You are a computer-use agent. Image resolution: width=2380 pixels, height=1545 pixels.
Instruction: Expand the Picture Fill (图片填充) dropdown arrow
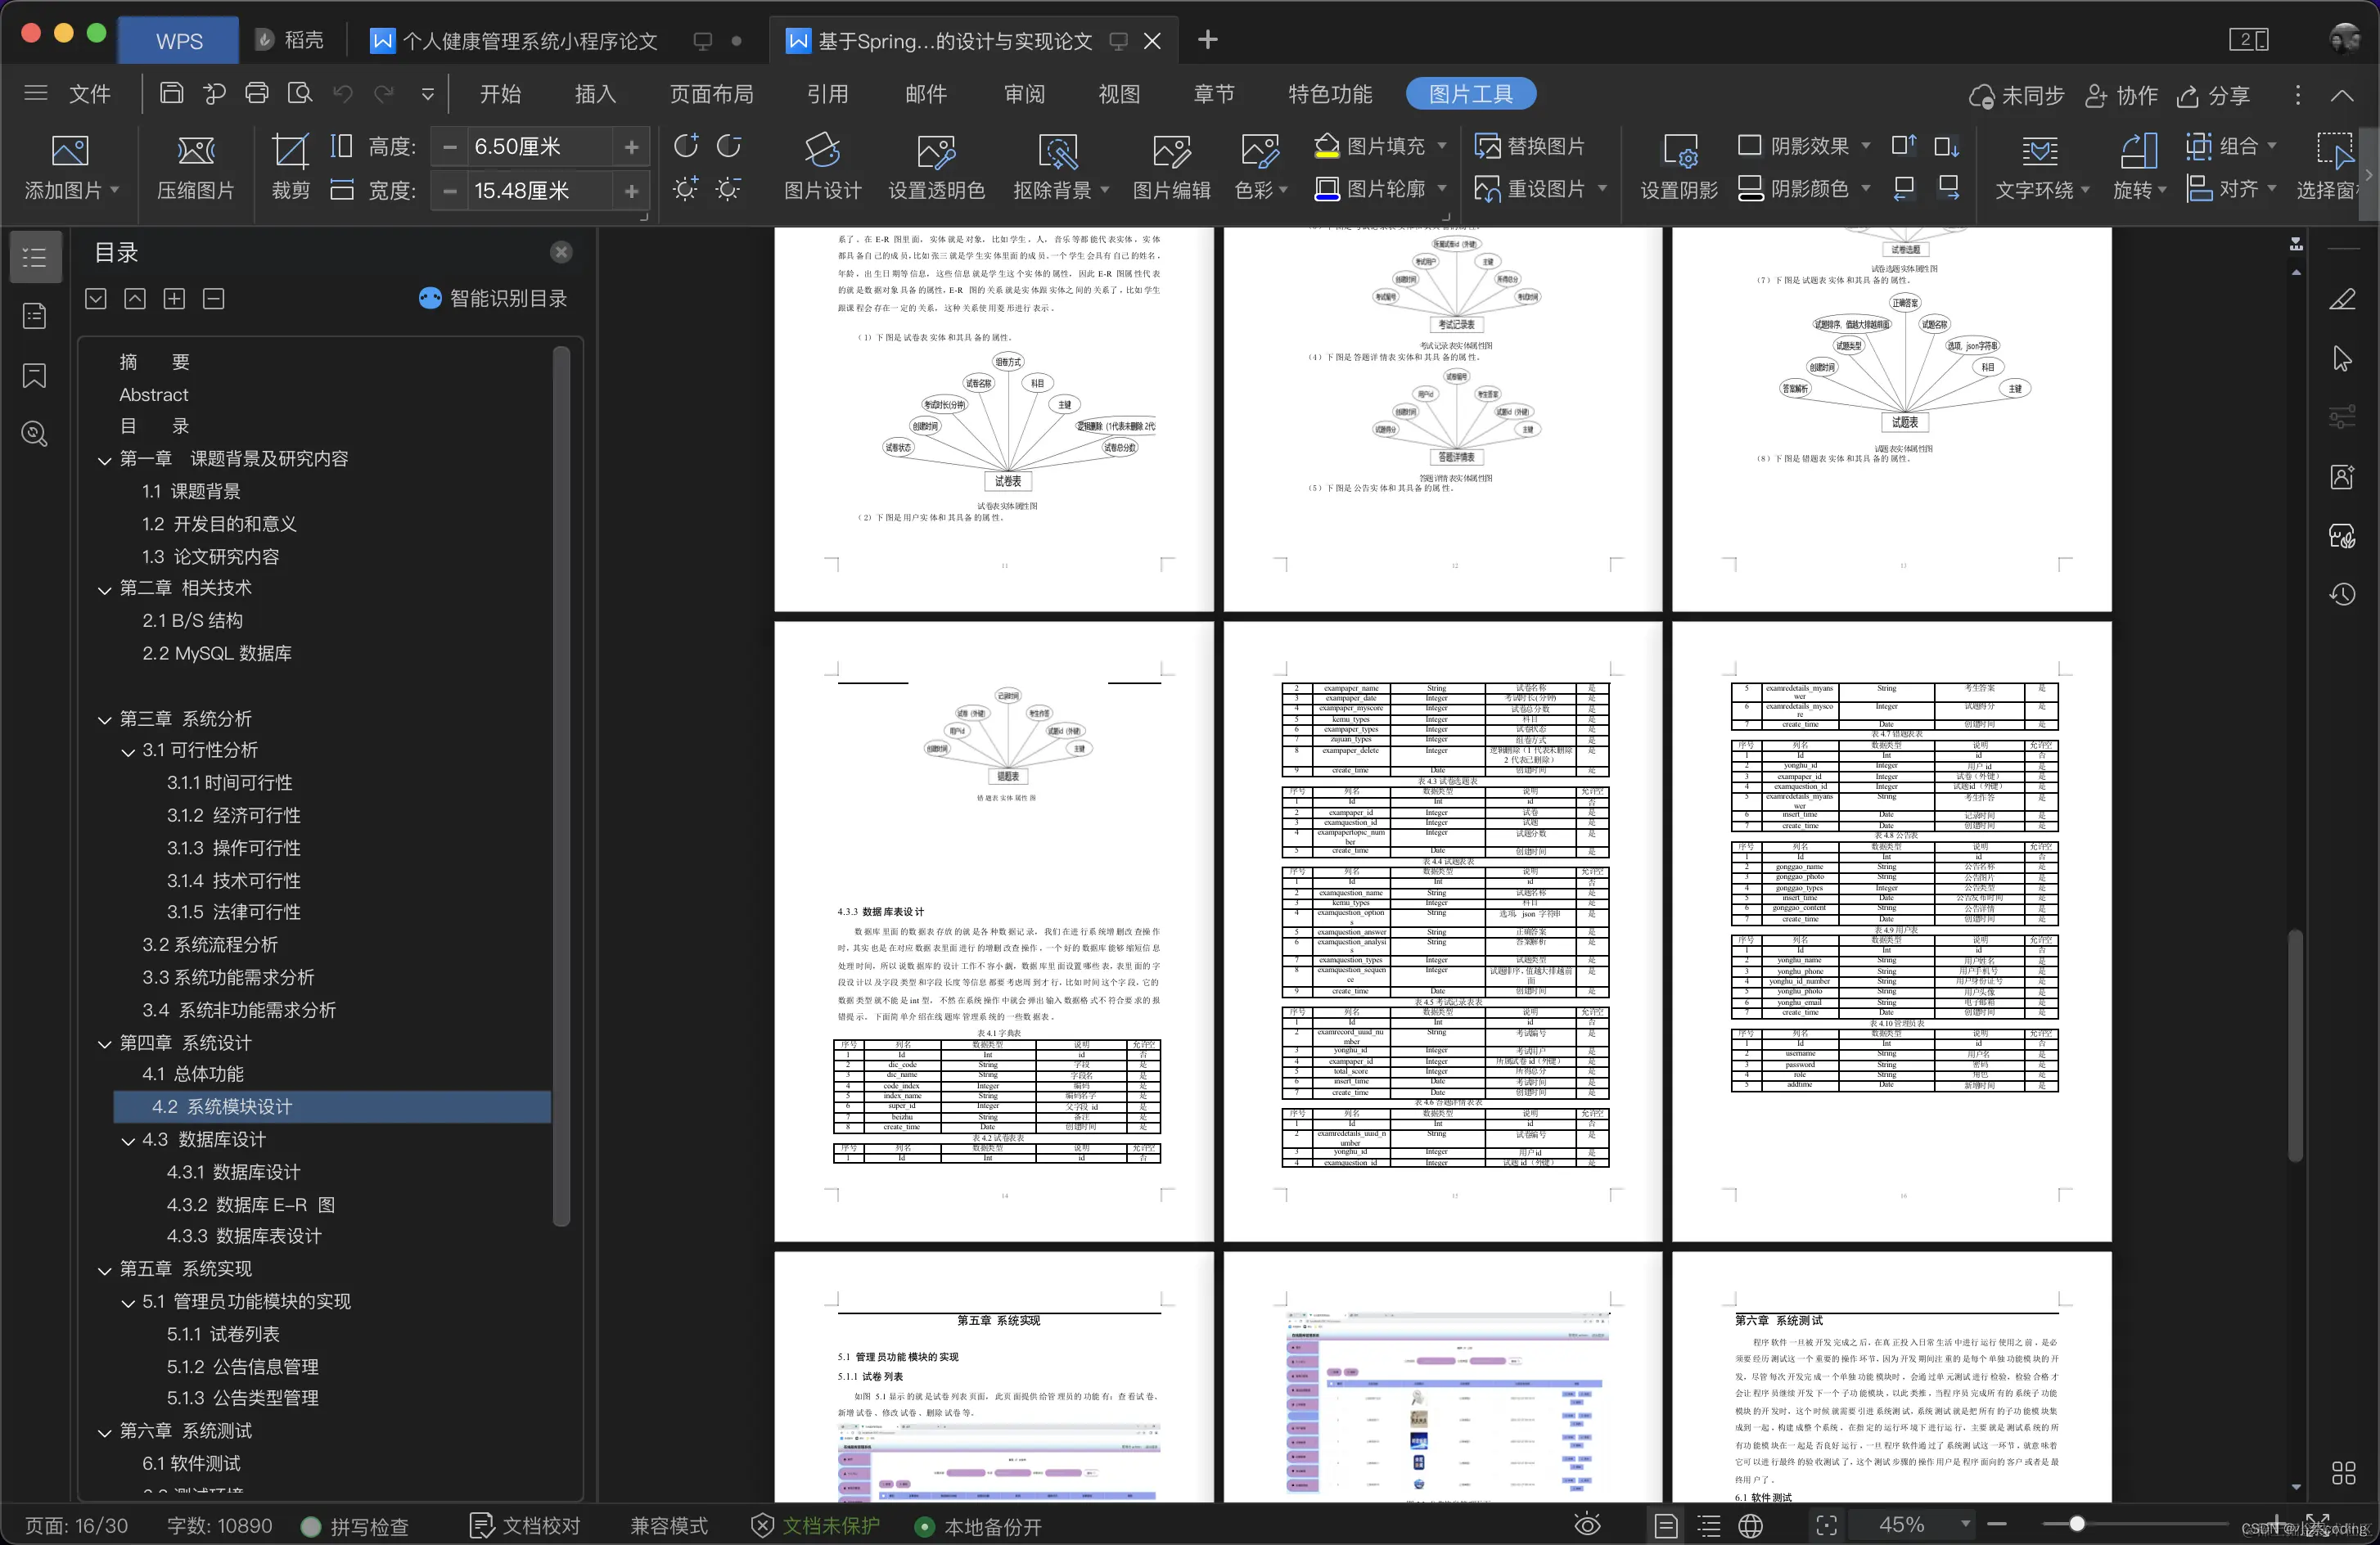[1442, 146]
